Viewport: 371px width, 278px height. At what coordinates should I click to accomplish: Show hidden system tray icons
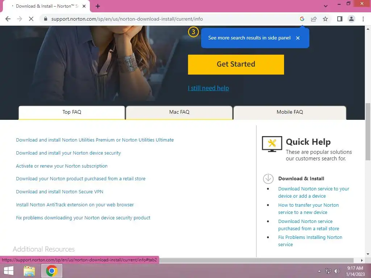point(319,271)
